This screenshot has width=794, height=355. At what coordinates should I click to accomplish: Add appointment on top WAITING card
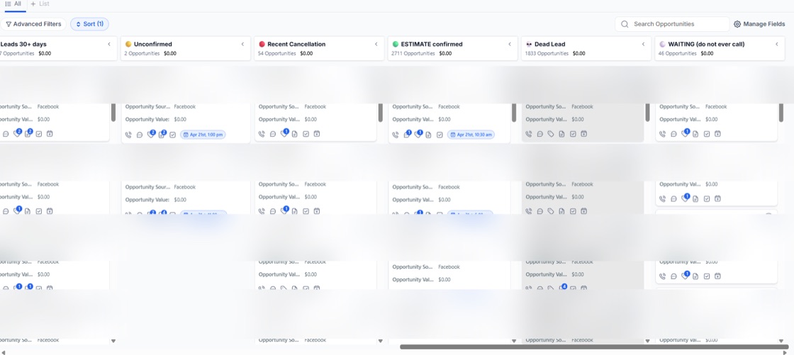pos(717,134)
